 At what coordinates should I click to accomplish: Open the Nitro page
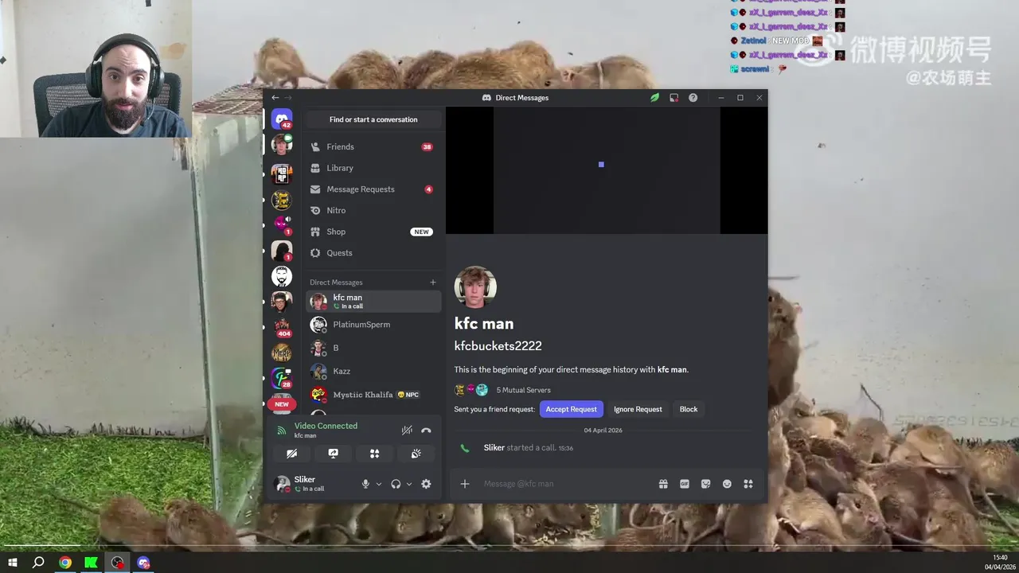tap(373, 210)
